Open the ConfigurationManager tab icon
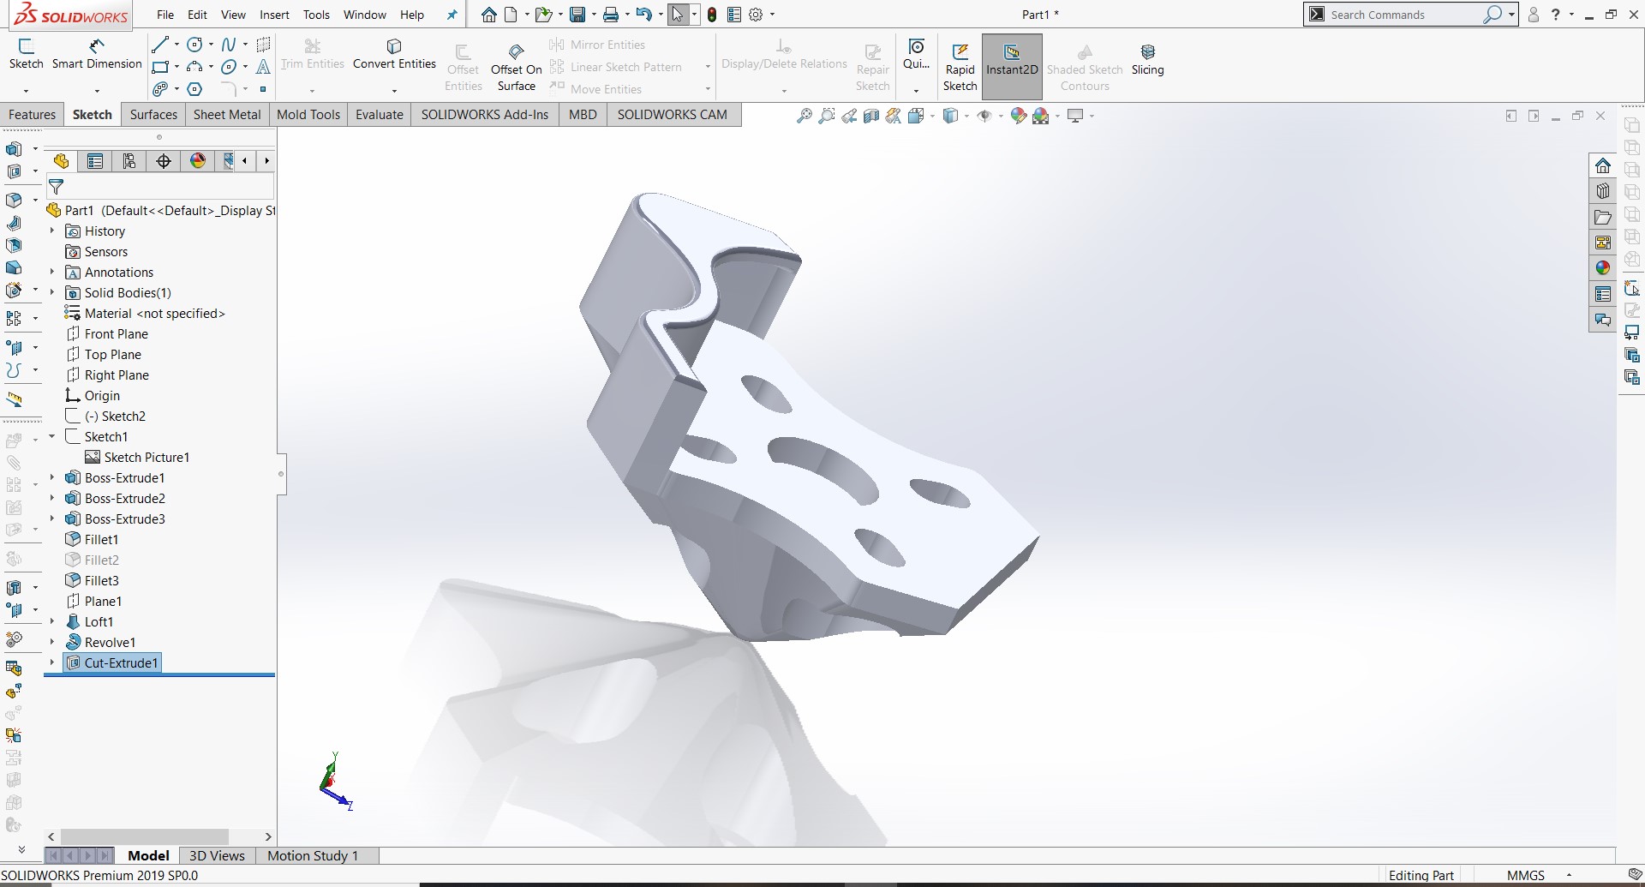1645x887 pixels. [x=129, y=160]
